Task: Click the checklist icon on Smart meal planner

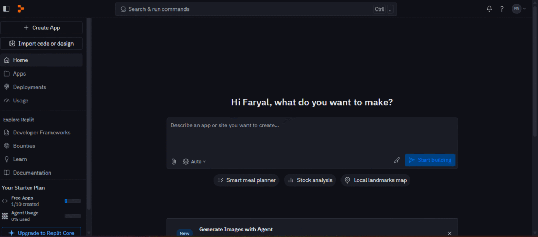Action: [x=220, y=180]
